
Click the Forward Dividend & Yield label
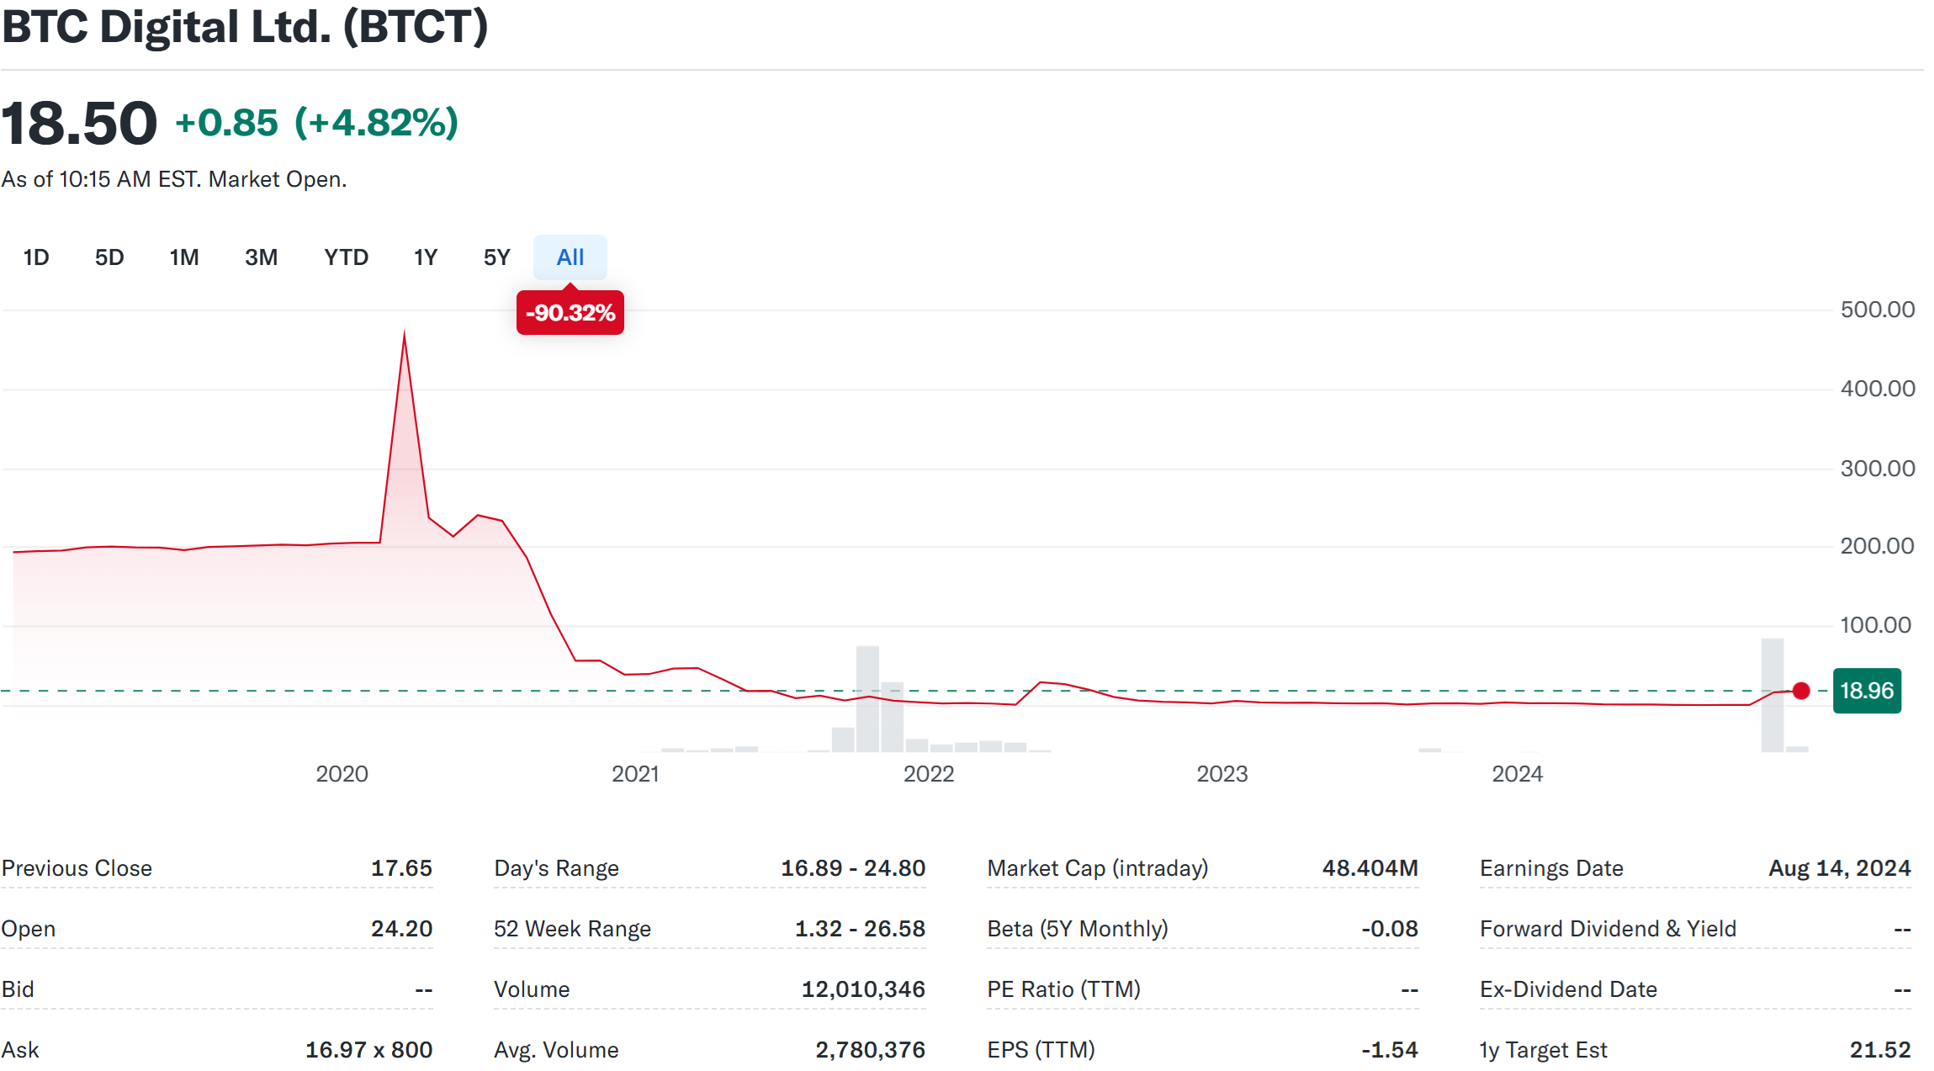tap(1608, 929)
